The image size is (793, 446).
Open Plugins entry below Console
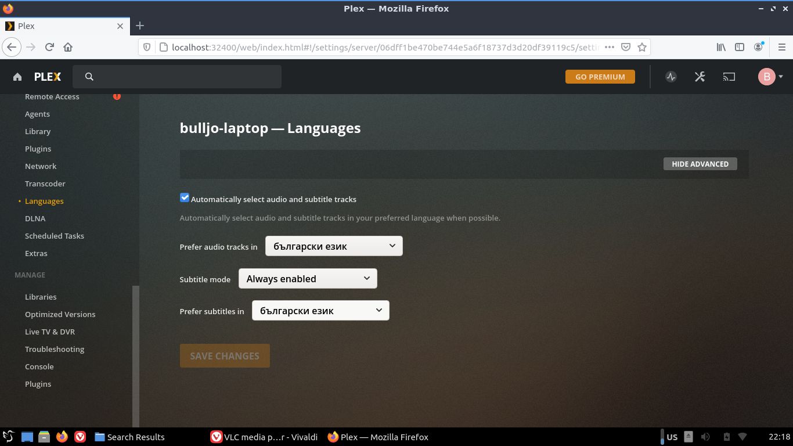click(x=38, y=384)
